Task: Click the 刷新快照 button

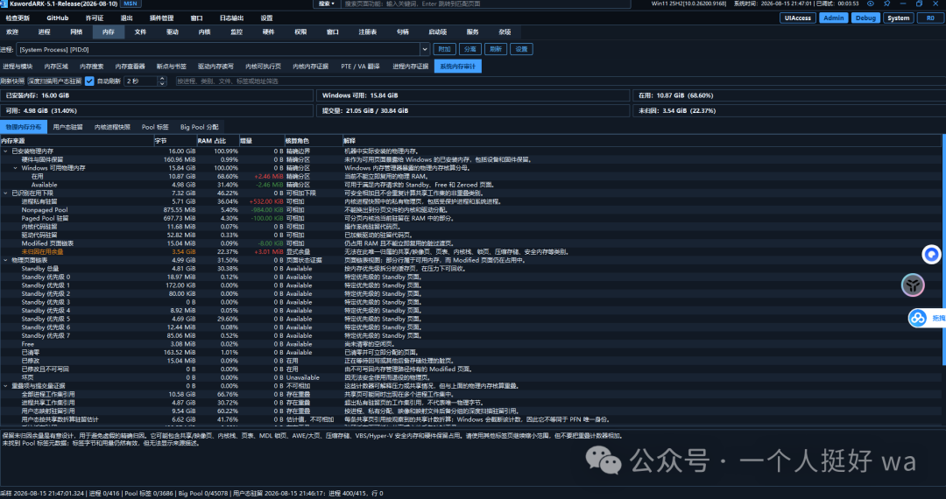Action: [x=12, y=81]
